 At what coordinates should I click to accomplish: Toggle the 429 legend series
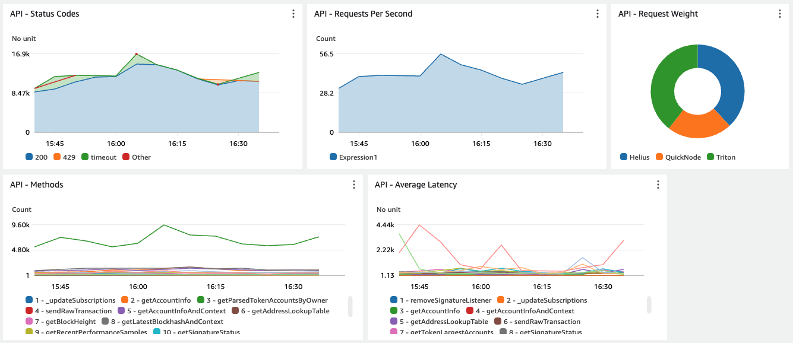66,157
